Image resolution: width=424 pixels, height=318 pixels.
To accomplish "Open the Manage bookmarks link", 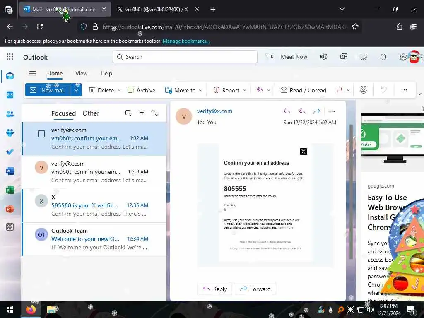I will tap(186, 41).
